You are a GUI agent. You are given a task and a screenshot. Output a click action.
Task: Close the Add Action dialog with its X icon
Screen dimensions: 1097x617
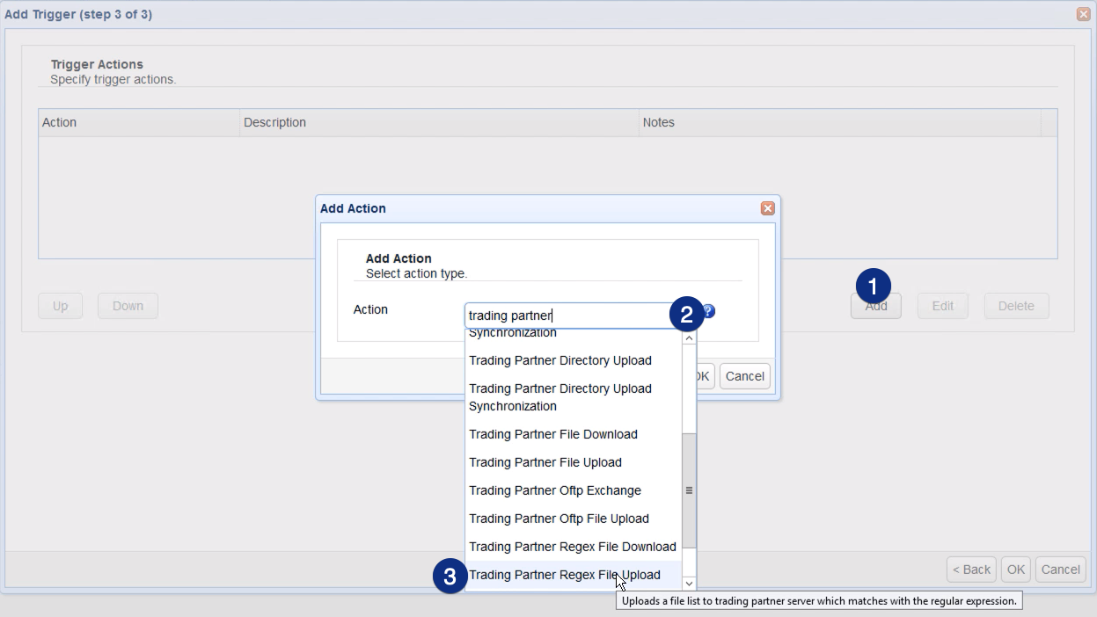coord(767,208)
